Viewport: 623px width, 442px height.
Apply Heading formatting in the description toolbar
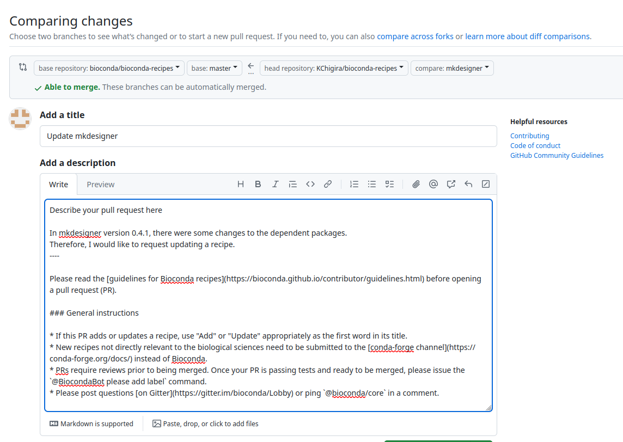[240, 184]
